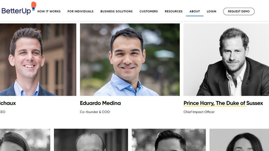
Task: Click the BetterUp logo
Action: [19, 8]
